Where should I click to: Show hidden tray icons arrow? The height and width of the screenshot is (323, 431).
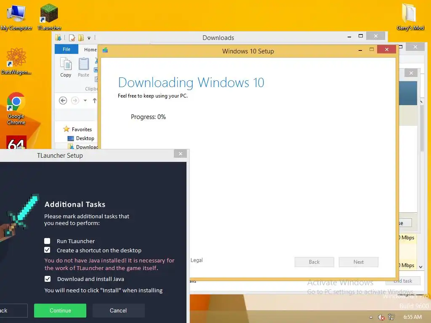[x=371, y=317]
